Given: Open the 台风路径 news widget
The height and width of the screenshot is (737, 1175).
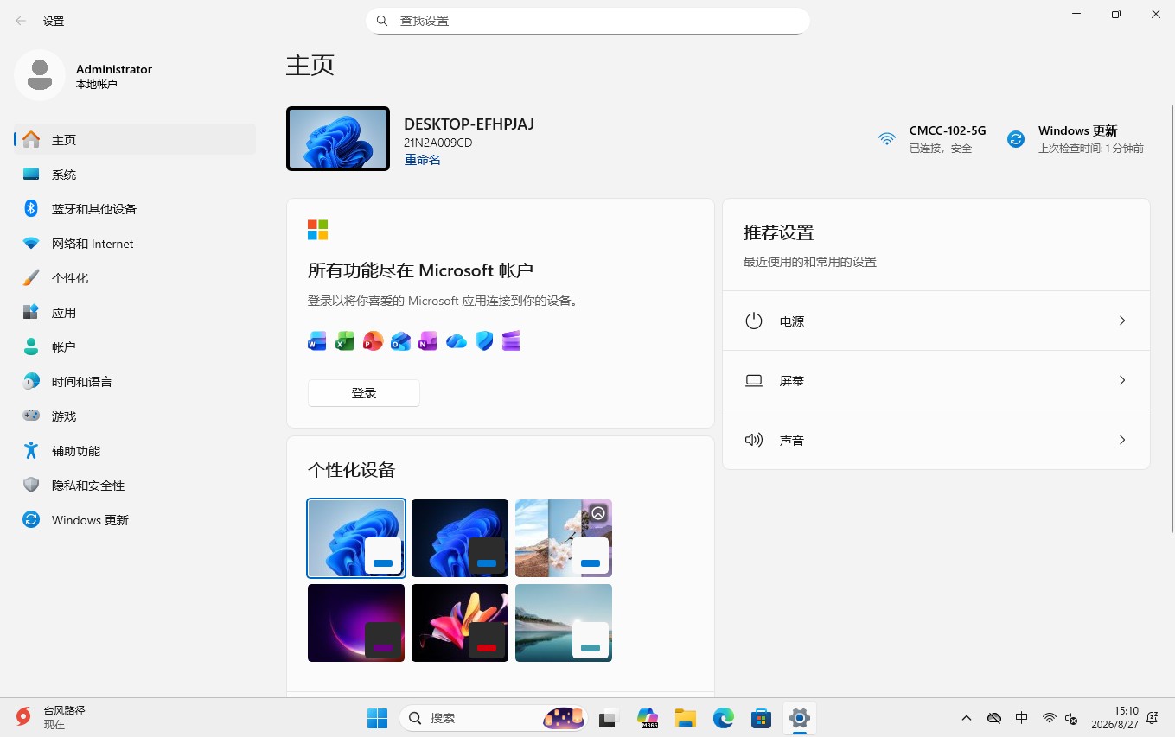Looking at the screenshot, I should (52, 717).
